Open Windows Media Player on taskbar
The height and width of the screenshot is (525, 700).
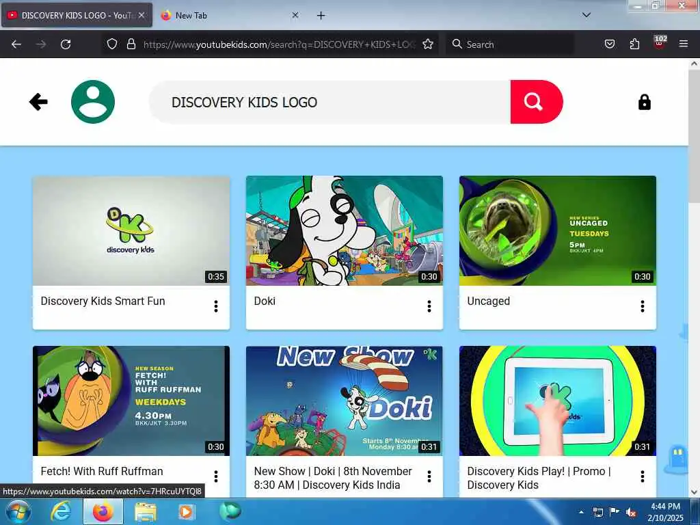(186, 511)
